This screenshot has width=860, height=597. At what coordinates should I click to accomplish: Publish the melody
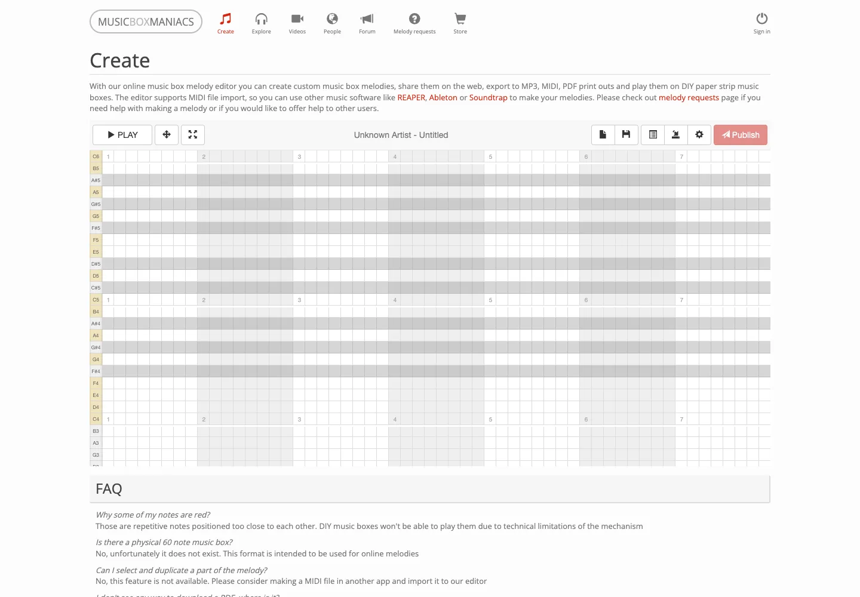tap(741, 135)
